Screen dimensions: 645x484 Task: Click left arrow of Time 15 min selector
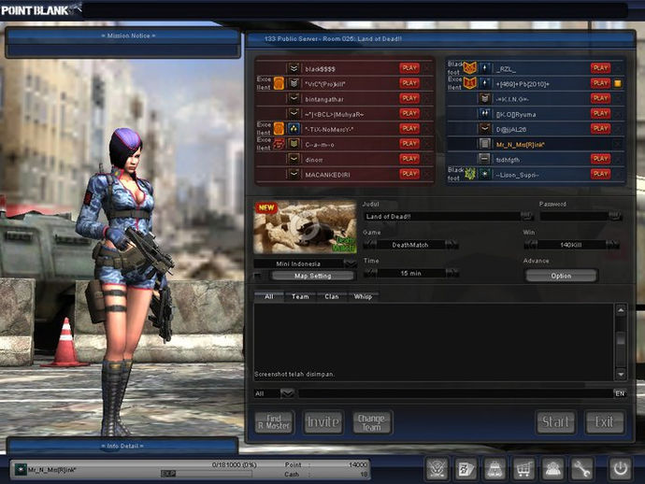coord(370,273)
